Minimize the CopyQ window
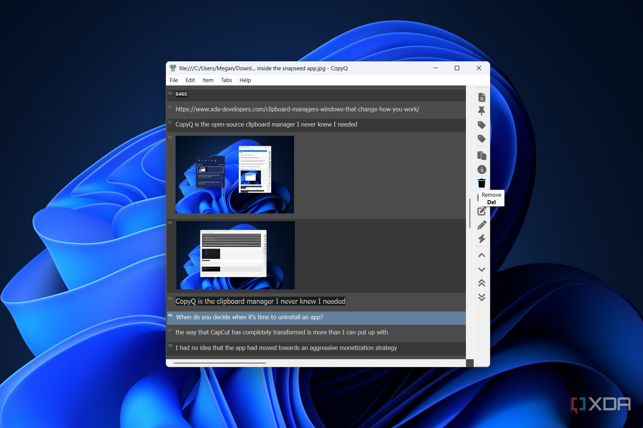This screenshot has width=643, height=428. tap(436, 68)
